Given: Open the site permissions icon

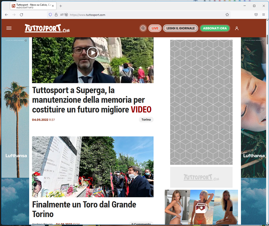Looking at the screenshot, I should tap(62, 15).
